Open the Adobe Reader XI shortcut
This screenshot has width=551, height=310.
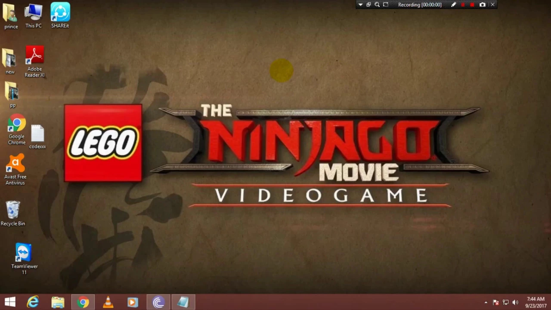34,62
